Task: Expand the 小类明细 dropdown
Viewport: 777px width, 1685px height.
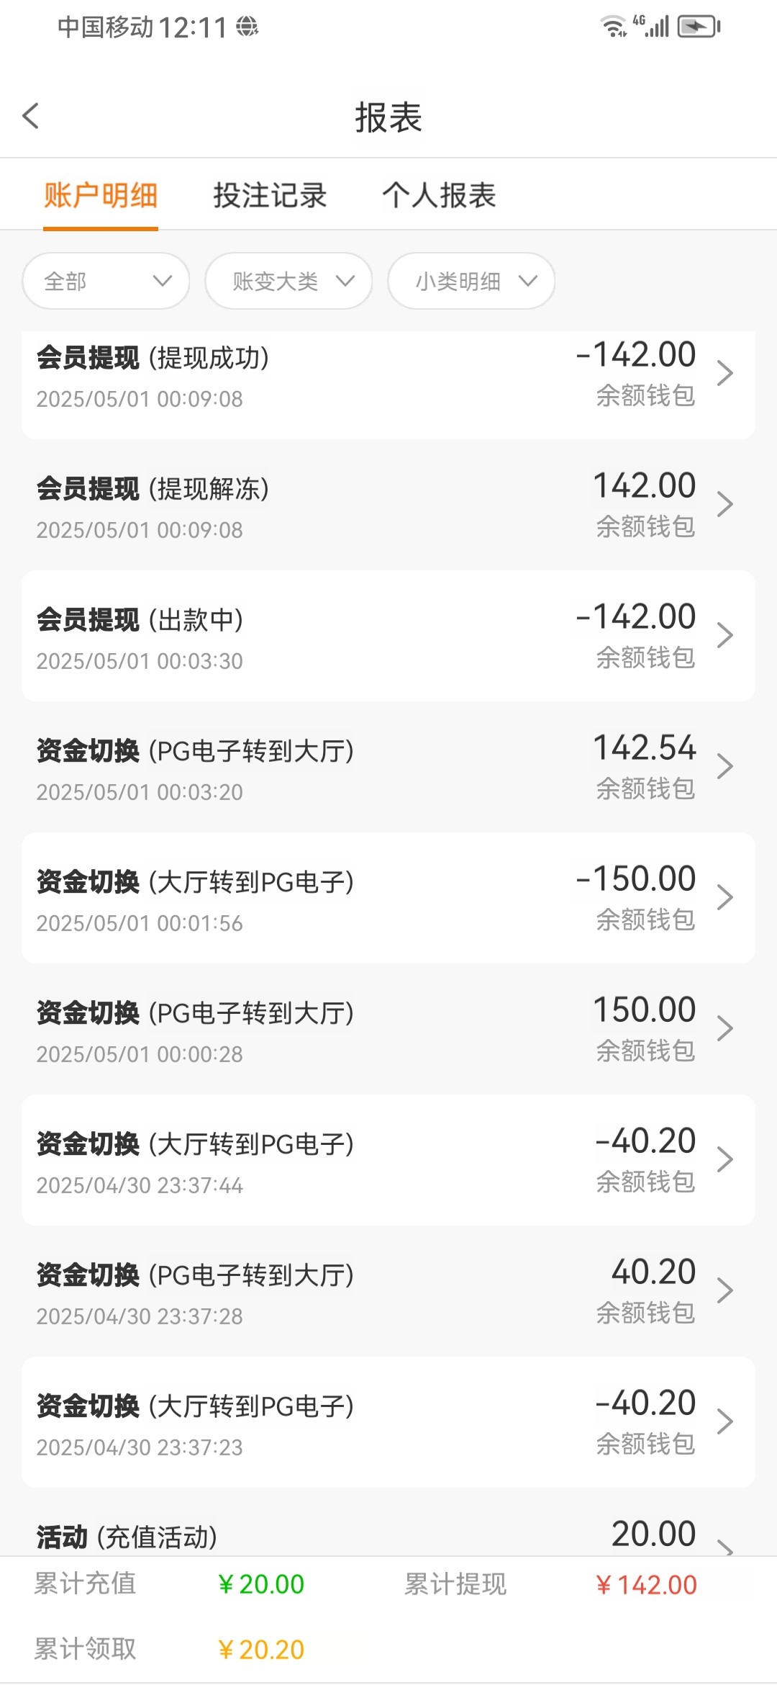Action: click(x=471, y=281)
